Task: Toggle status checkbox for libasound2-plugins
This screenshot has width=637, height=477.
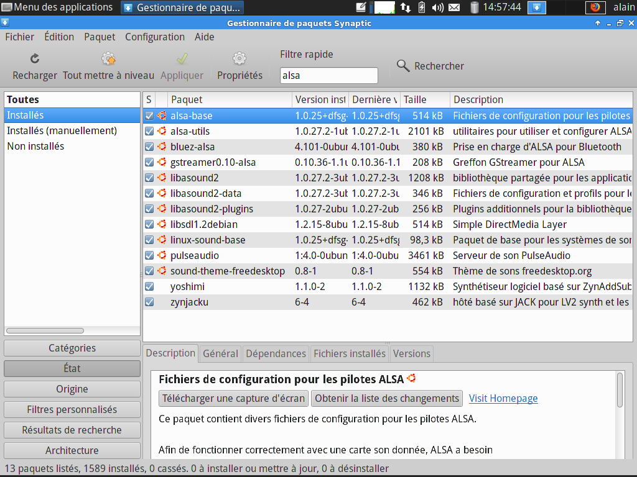Action: coord(149,209)
